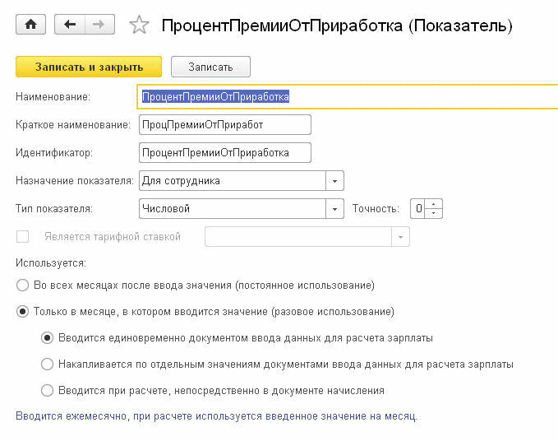Image resolution: width=558 pixels, height=441 pixels.
Task: Open the tariff rate type dropdown
Action: [x=400, y=236]
